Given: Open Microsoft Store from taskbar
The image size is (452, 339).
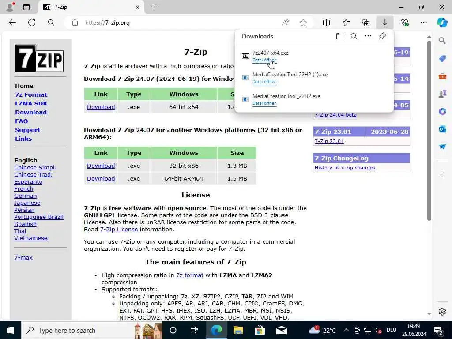Looking at the screenshot, I should tap(260, 330).
